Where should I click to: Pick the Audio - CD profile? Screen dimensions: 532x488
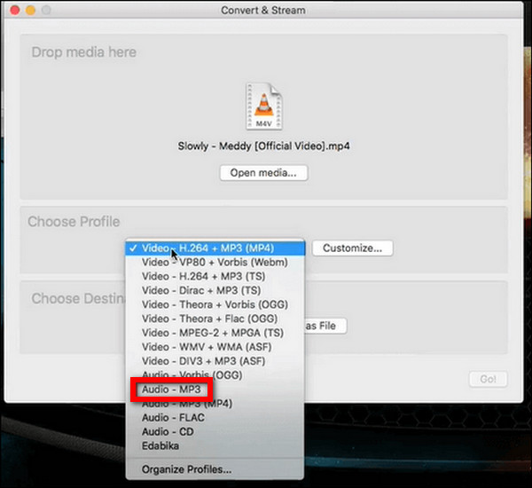(x=215, y=432)
